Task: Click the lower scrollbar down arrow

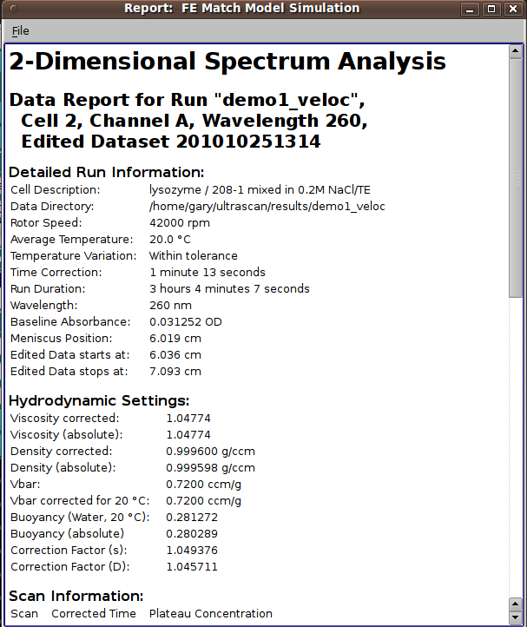Action: tap(516, 617)
